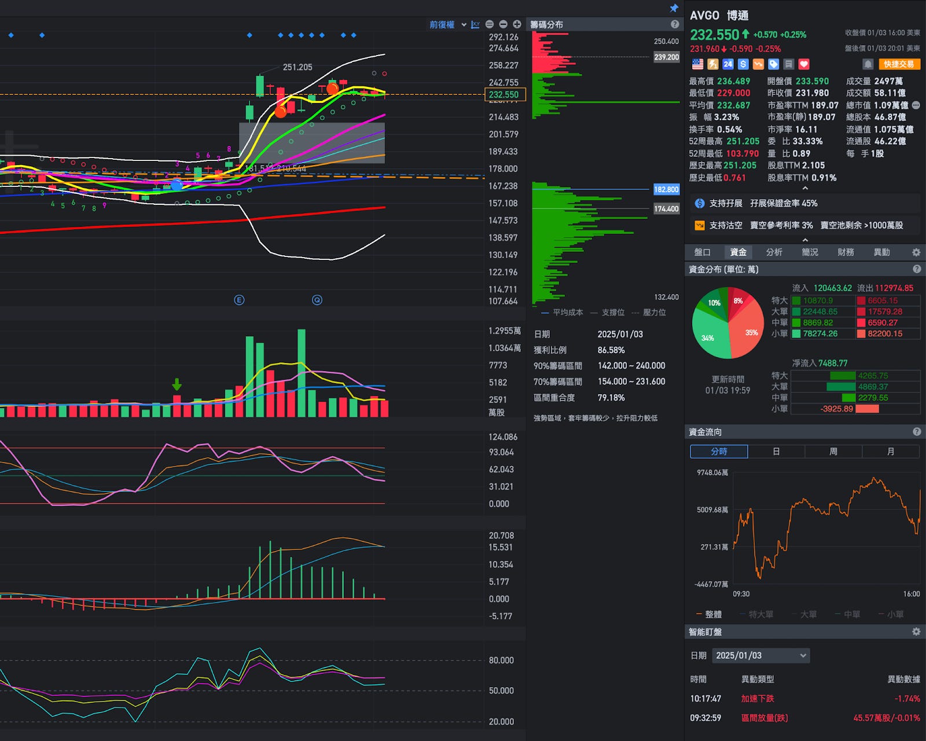Toggle the 大單 line legend
The image size is (926, 741).
(804, 614)
